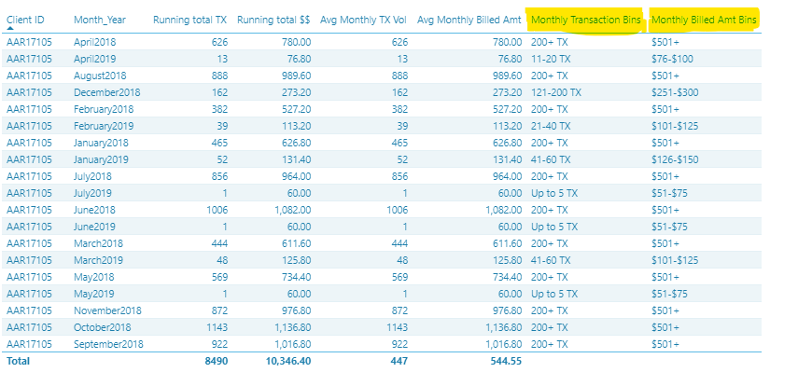
Task: Sort by Running total TX header
Action: [x=190, y=20]
